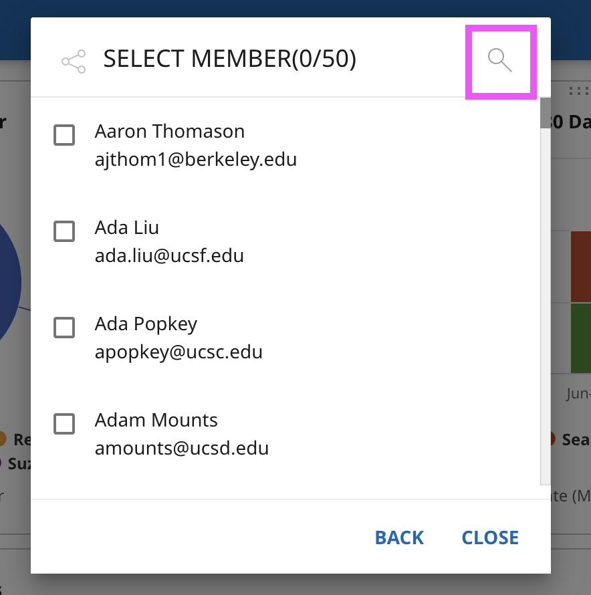Enable the Adam Mounts checkbox
This screenshot has width=591, height=595.
tap(64, 424)
